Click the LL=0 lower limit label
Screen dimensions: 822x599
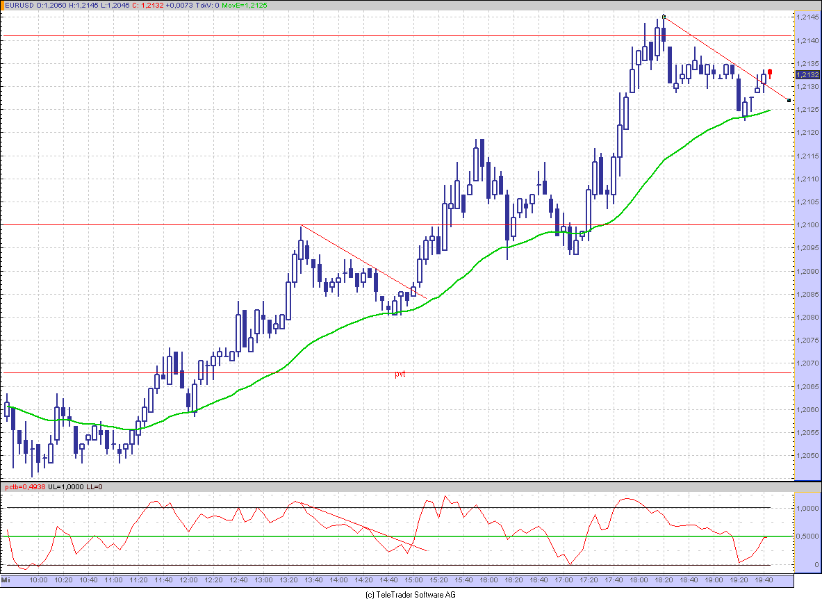pyautogui.click(x=94, y=487)
